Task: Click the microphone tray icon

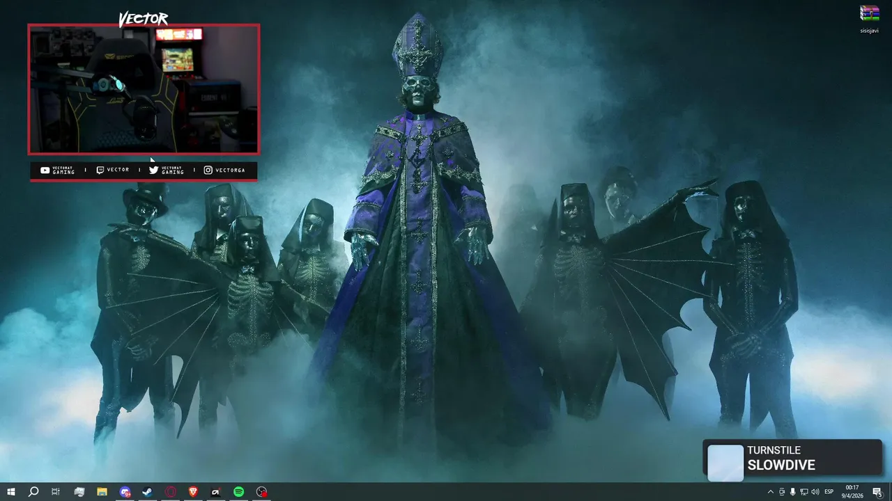Action: coord(792,492)
